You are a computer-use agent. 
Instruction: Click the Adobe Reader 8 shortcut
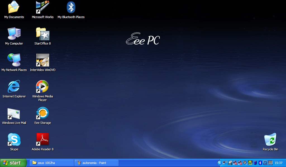[42, 140]
